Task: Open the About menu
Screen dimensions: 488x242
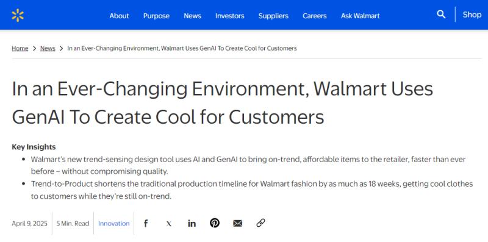Action: click(x=119, y=16)
